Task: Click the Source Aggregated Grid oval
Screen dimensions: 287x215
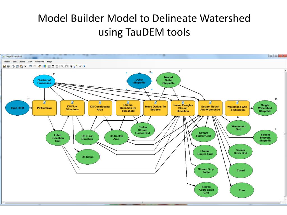Action: [x=206, y=190]
